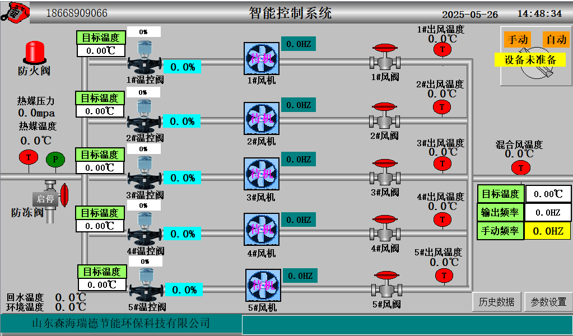Click the 5# temperature control valve

146,286
